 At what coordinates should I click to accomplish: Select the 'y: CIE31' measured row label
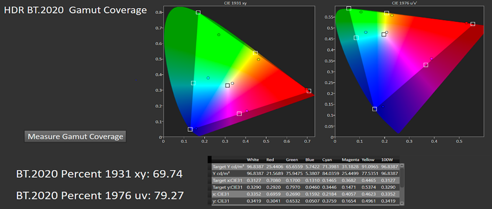click(221, 201)
